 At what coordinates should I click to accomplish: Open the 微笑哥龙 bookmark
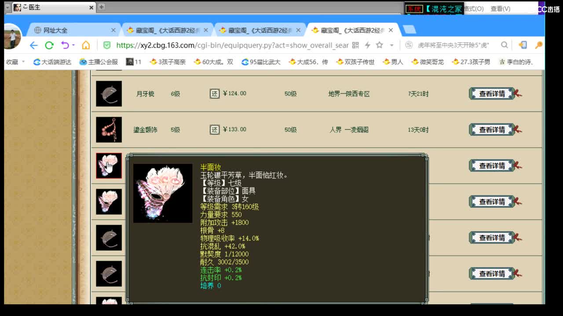(x=428, y=62)
